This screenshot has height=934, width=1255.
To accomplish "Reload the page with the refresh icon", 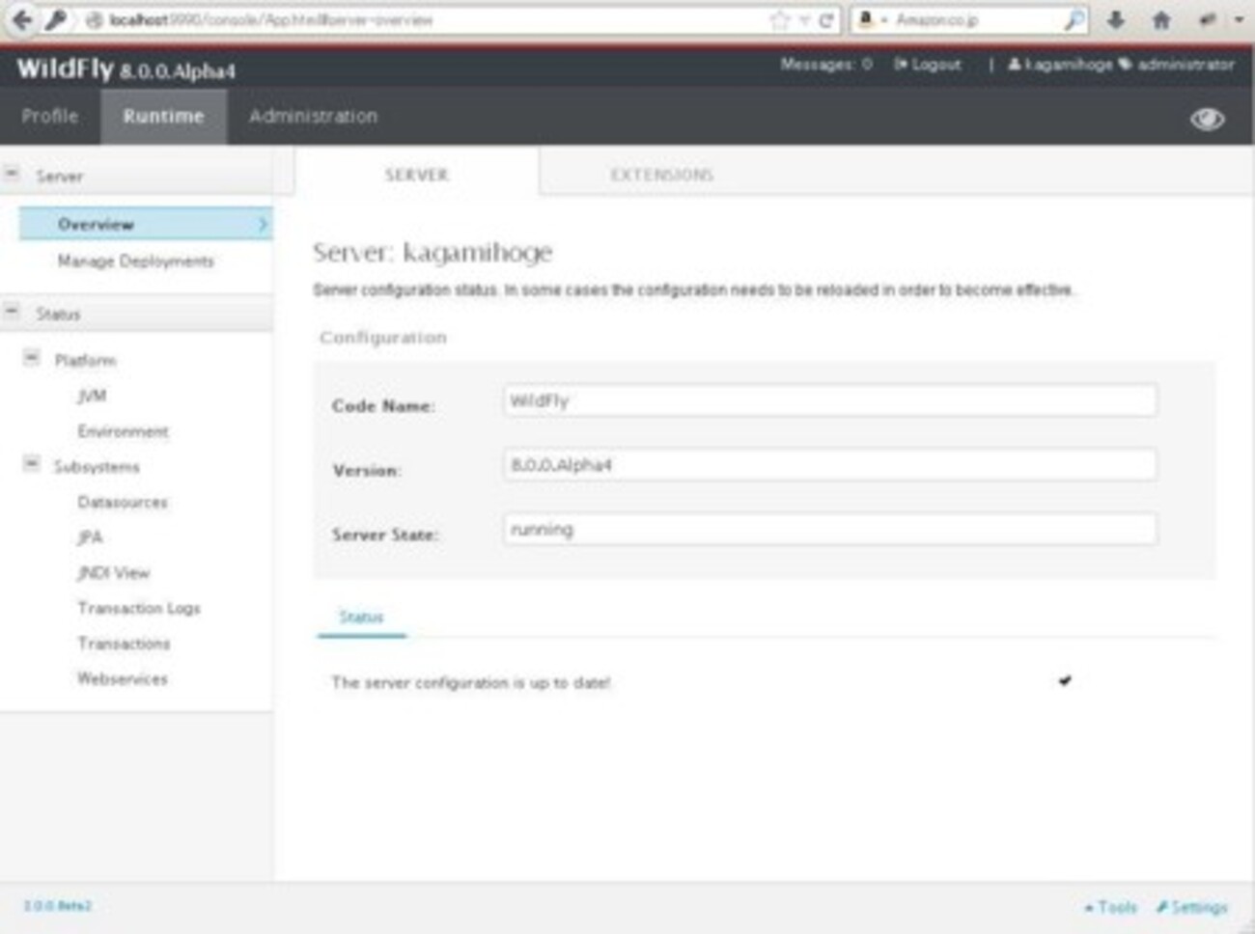I will click(826, 20).
